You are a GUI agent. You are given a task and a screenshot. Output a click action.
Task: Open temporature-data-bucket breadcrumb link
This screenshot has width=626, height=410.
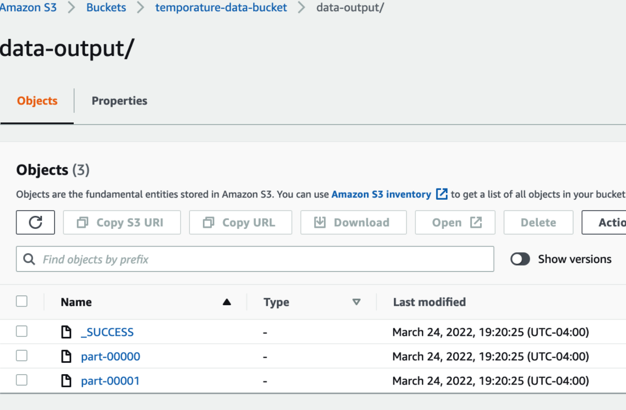221,8
